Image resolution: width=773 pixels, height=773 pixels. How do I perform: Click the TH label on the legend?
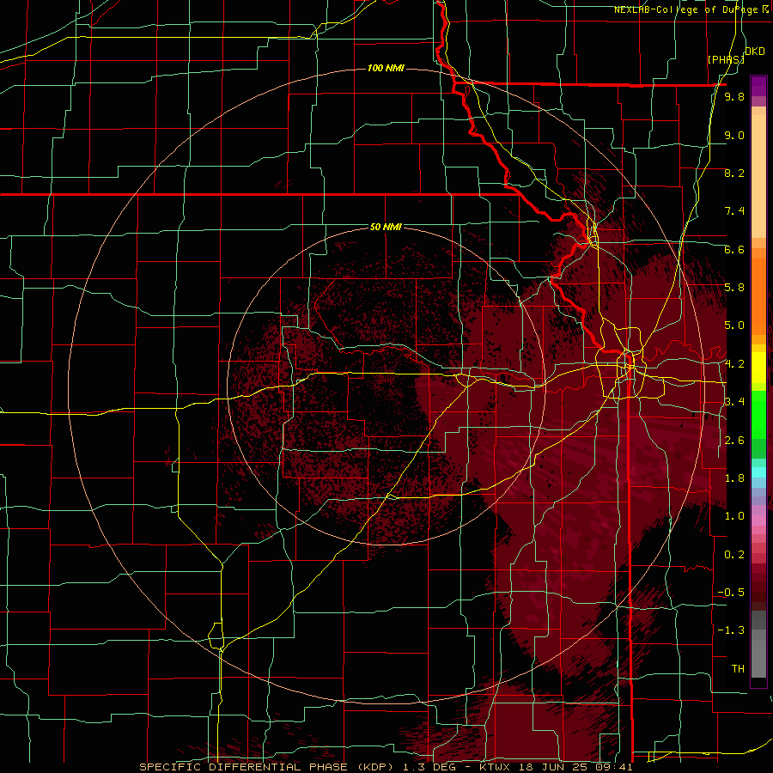[x=738, y=669]
